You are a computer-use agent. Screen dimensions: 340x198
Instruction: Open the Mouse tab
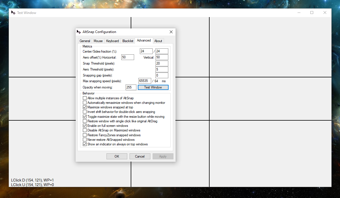click(98, 41)
